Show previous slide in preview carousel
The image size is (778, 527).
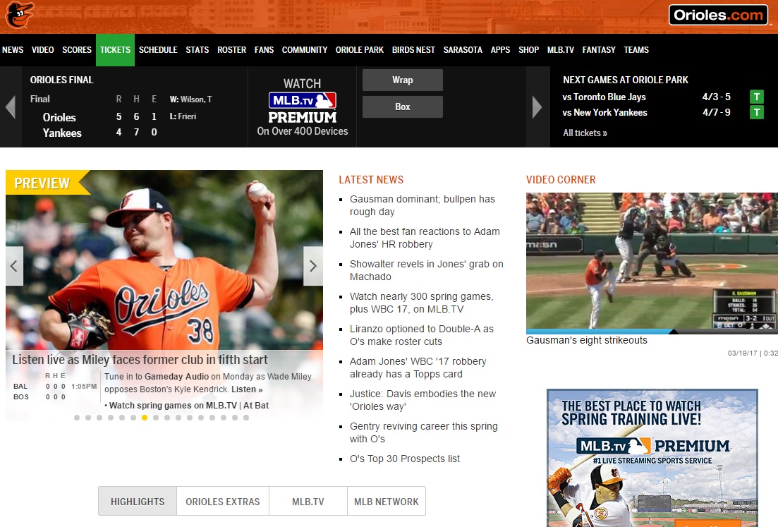pos(14,266)
